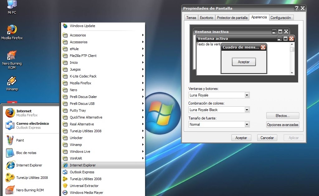
Task: Open the Combinación de colores dropdown
Action: tap(247, 110)
